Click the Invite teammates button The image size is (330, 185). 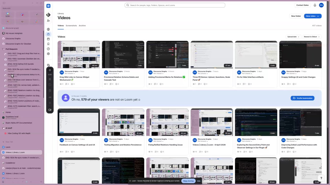pyautogui.click(x=302, y=98)
